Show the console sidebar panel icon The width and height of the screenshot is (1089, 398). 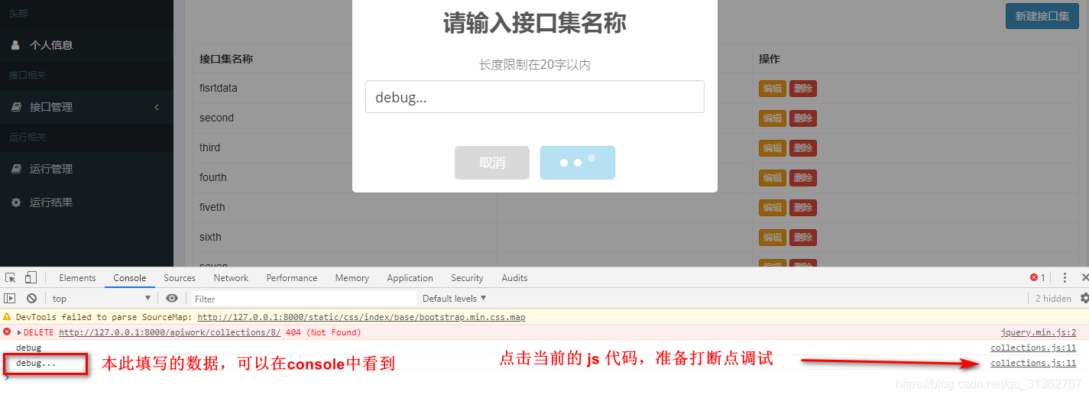10,299
